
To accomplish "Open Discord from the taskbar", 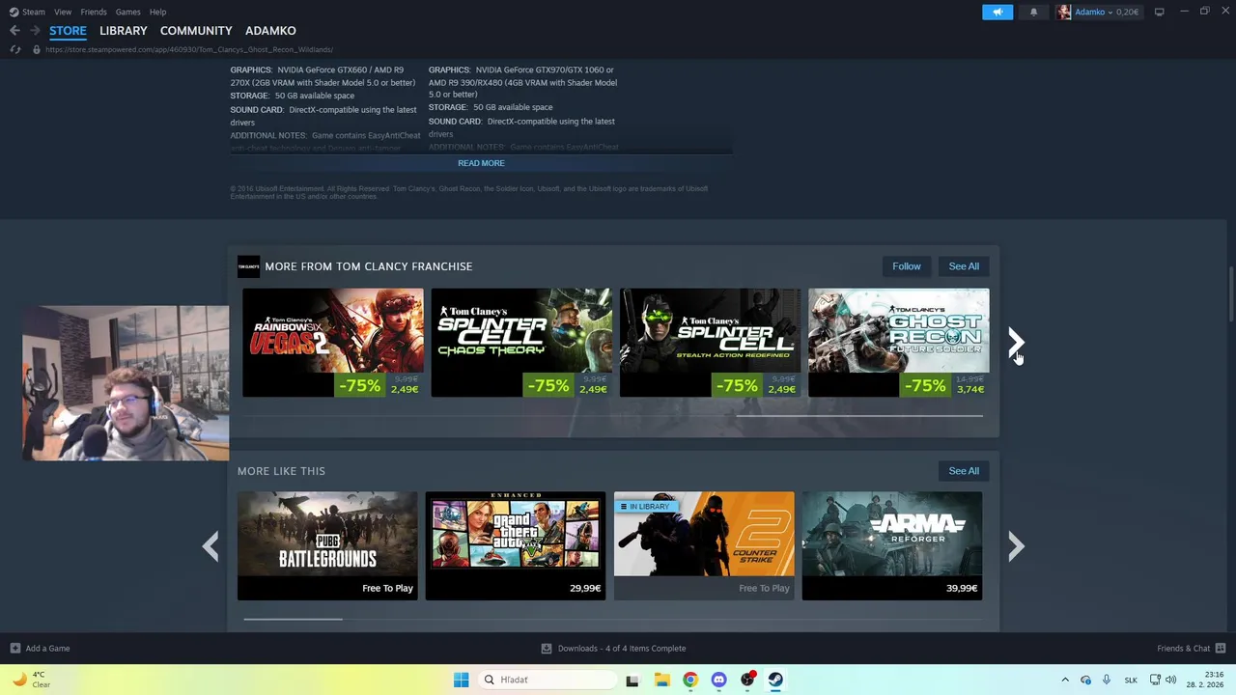I will (718, 680).
